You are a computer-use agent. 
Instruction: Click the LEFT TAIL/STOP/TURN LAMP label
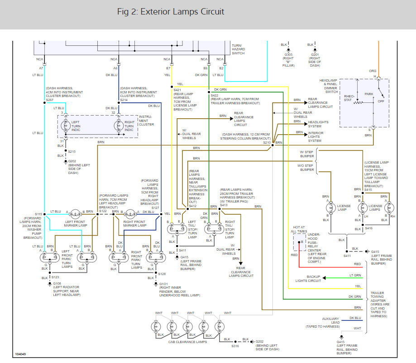[x=192, y=229]
